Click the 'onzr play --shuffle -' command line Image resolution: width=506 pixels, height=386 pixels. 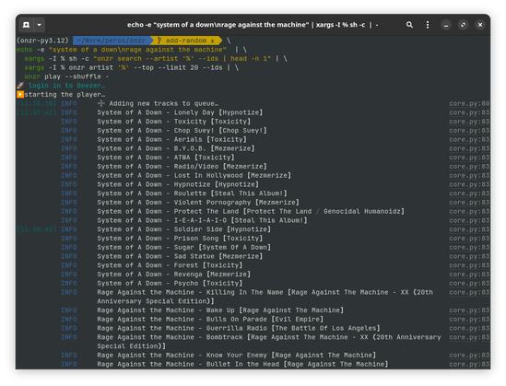click(66, 76)
